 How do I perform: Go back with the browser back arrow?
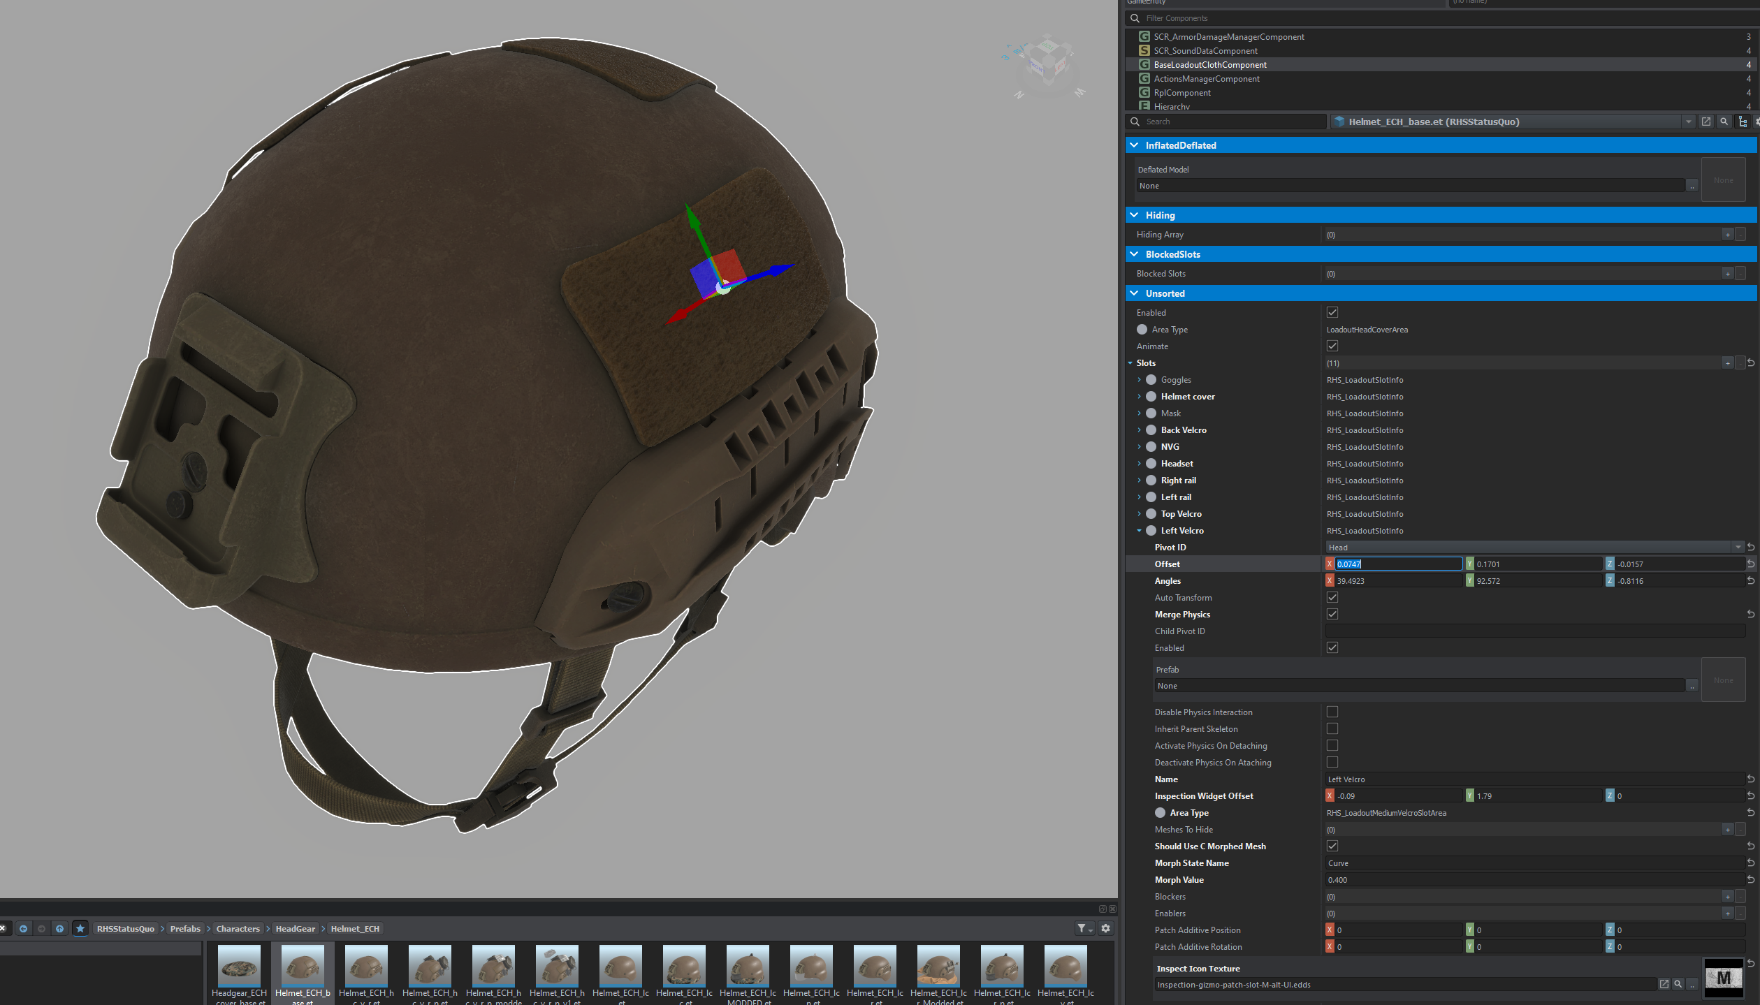click(x=23, y=928)
